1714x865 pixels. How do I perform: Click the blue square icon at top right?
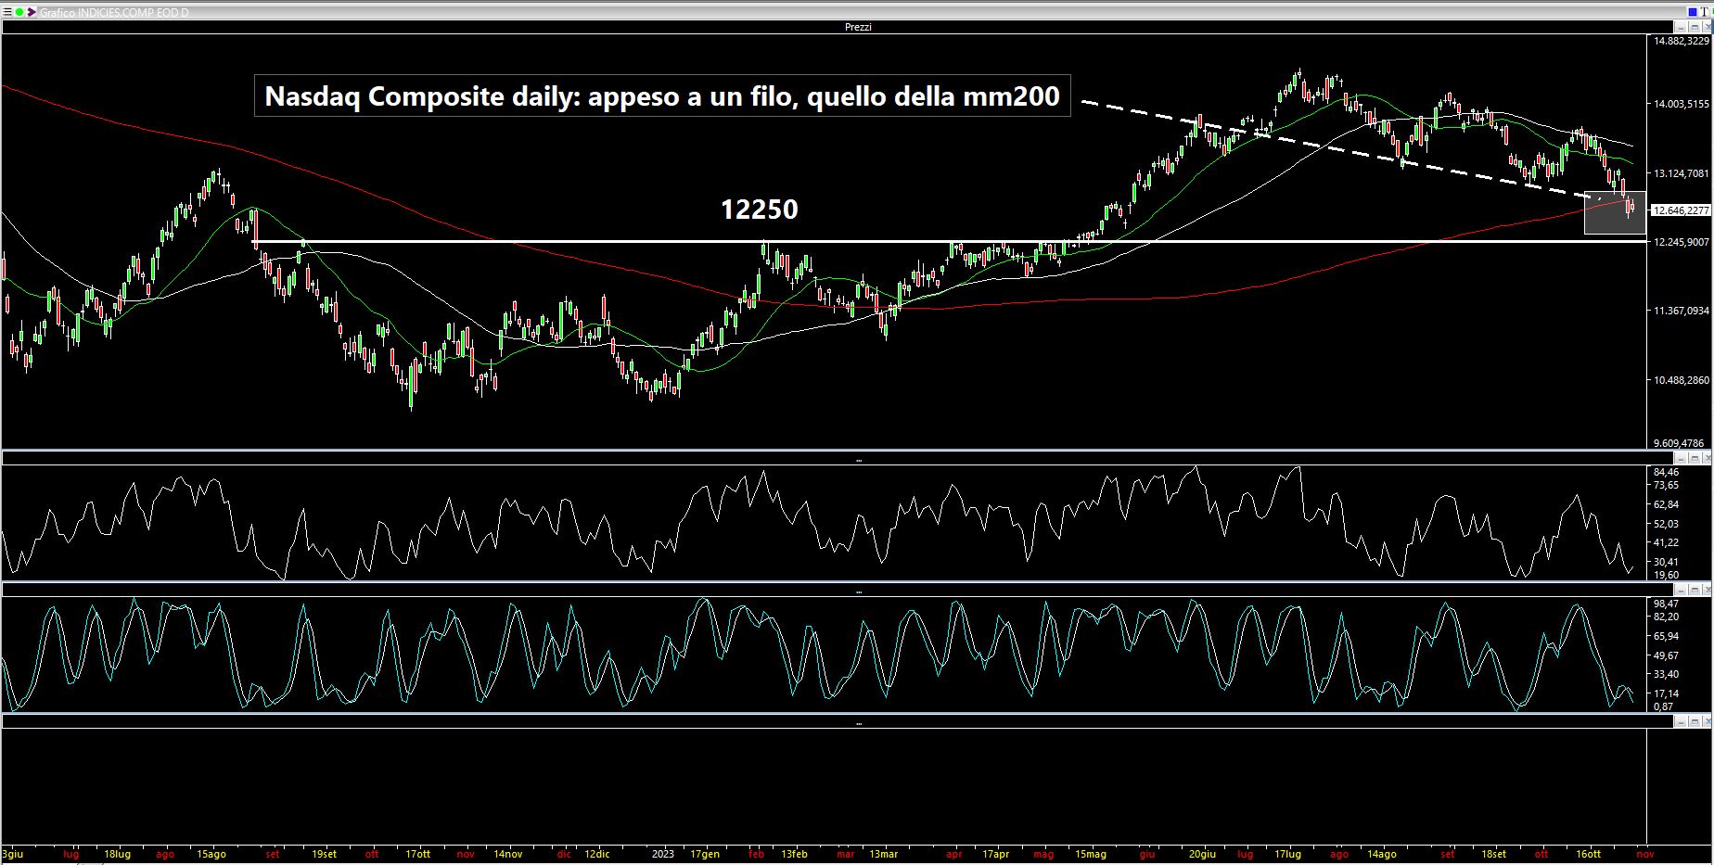point(1693,12)
